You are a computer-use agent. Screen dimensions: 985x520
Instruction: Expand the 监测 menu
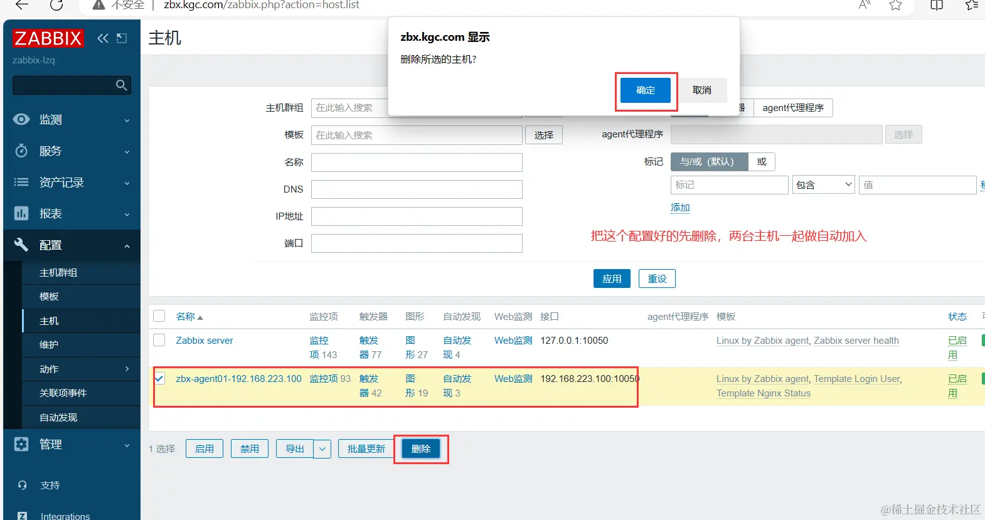(127, 120)
